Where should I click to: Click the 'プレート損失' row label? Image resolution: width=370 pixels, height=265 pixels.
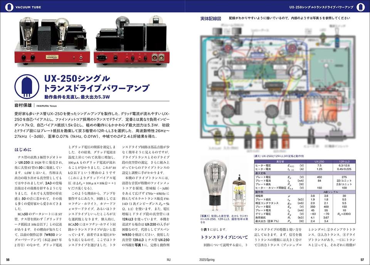pyautogui.click(x=263, y=184)
